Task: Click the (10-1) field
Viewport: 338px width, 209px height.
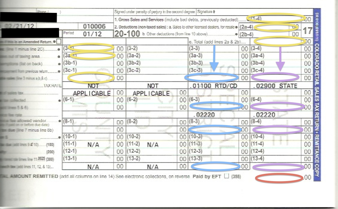Action: tap(88, 137)
